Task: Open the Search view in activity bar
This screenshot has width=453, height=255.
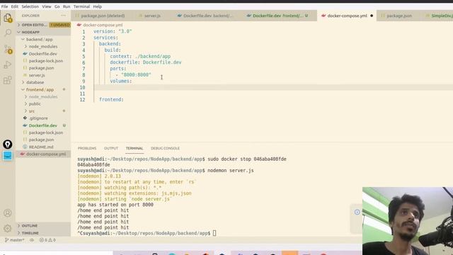Action: pos(8,33)
